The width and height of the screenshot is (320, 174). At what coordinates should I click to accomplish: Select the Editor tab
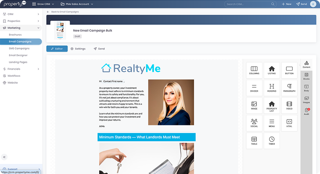coord(57,49)
